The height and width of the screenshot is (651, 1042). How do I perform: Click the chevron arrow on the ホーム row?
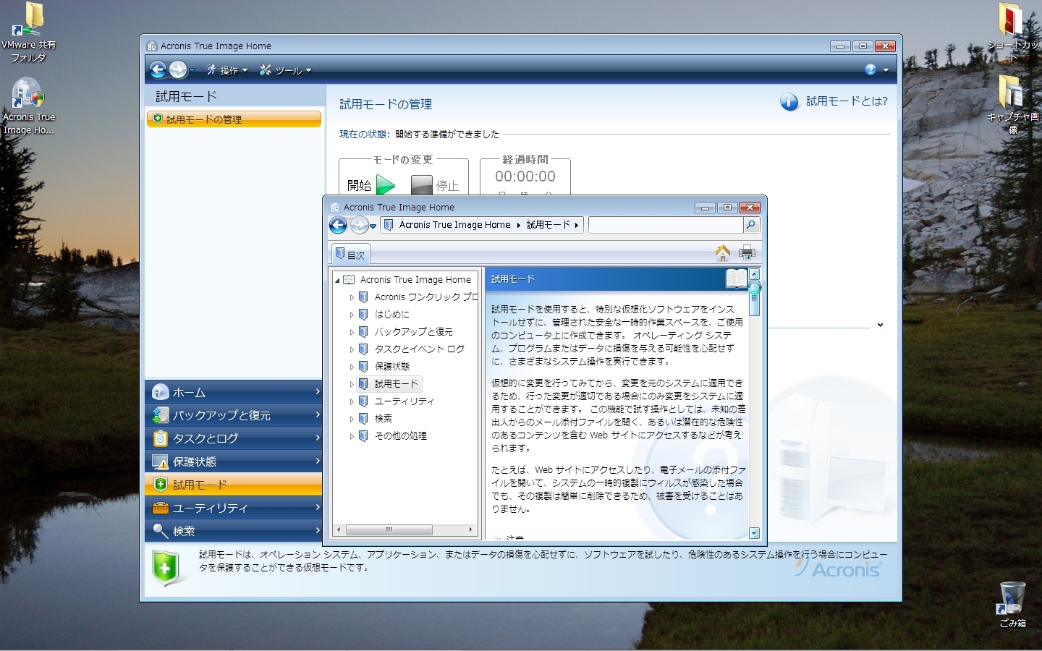click(x=317, y=391)
